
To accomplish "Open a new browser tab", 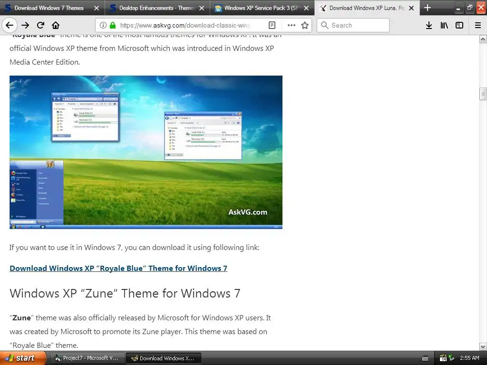I will coord(428,8).
